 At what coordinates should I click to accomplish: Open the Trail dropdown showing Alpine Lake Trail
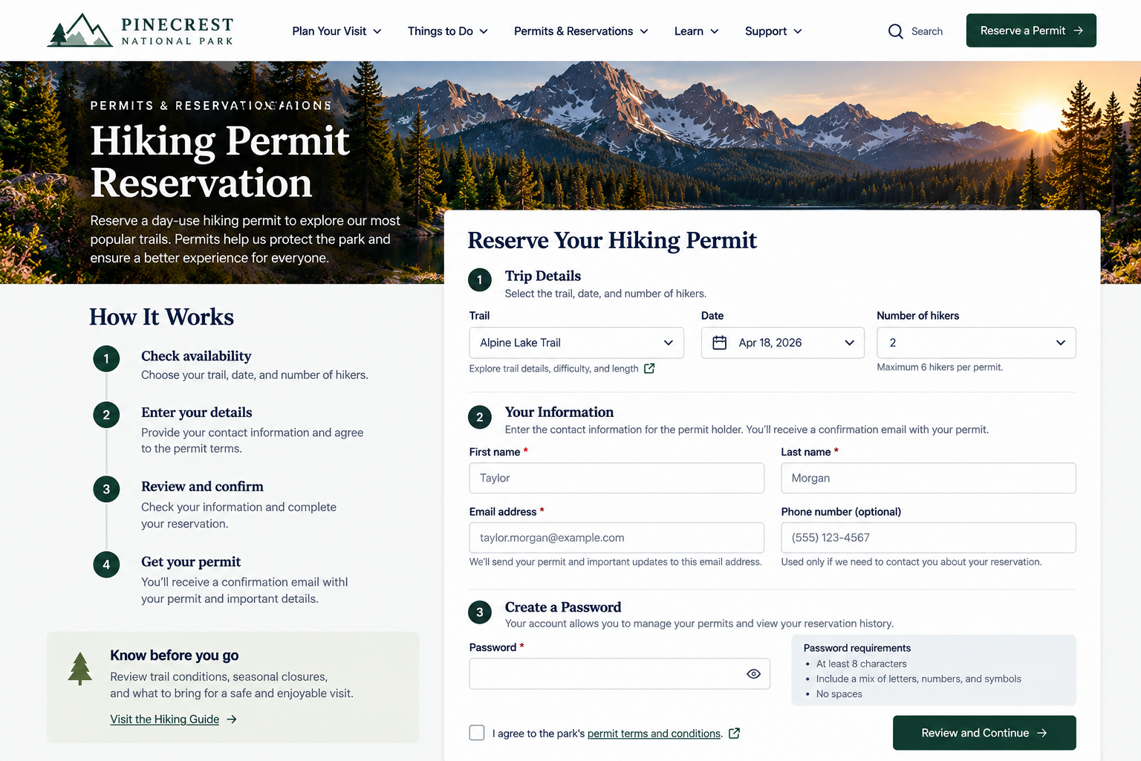576,343
